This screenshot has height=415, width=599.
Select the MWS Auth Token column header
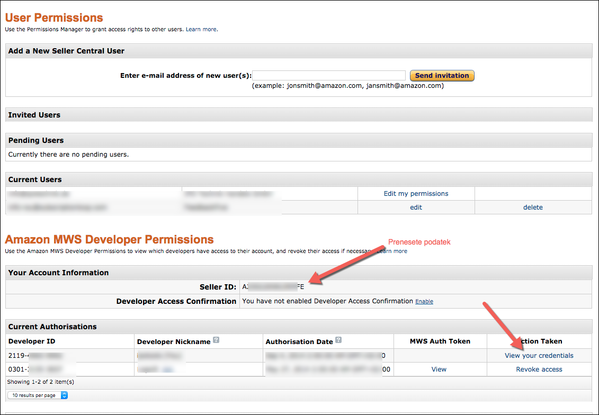click(440, 341)
